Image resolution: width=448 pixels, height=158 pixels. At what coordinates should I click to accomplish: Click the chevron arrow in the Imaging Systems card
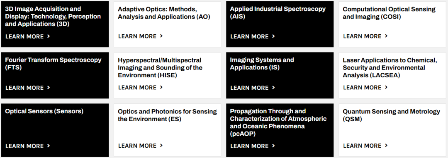(x=273, y=87)
